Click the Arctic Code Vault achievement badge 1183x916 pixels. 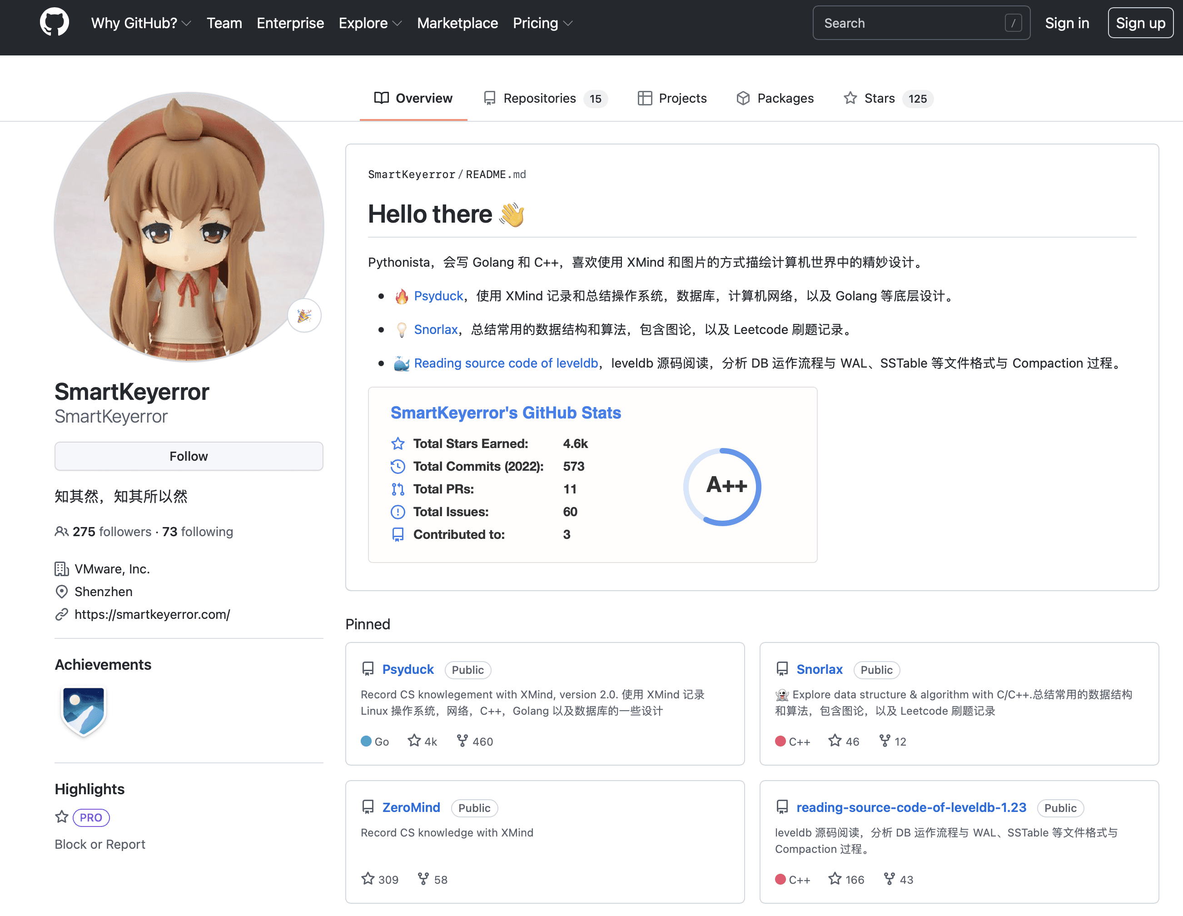click(83, 711)
